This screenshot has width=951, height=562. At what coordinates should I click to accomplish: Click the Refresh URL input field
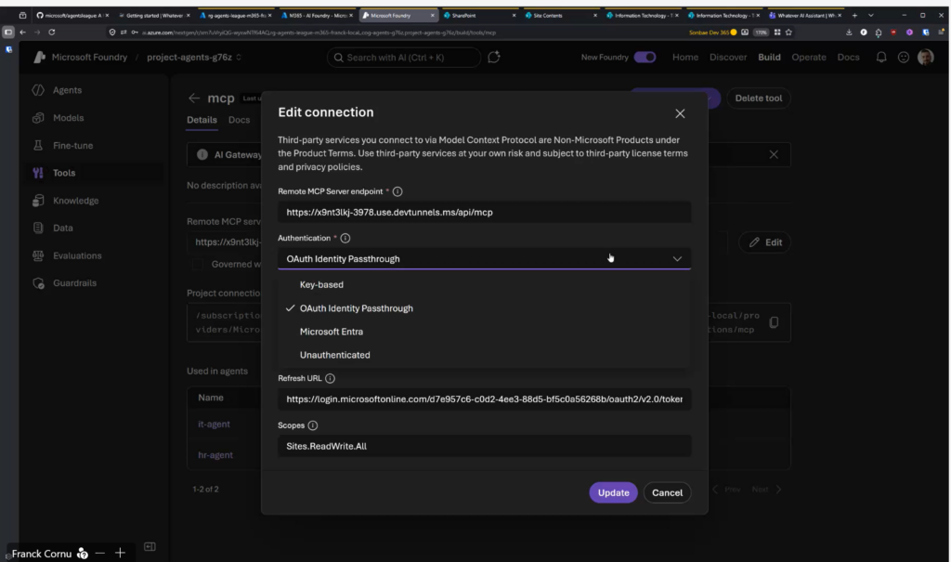484,399
